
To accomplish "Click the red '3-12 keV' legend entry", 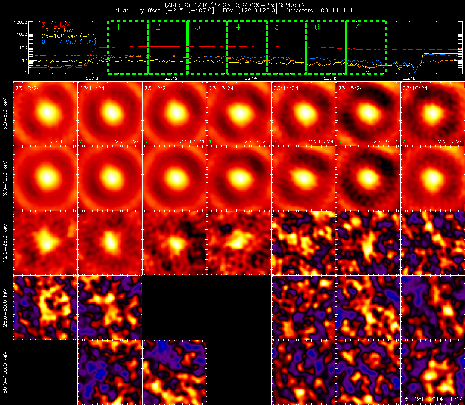I will 56,25.
